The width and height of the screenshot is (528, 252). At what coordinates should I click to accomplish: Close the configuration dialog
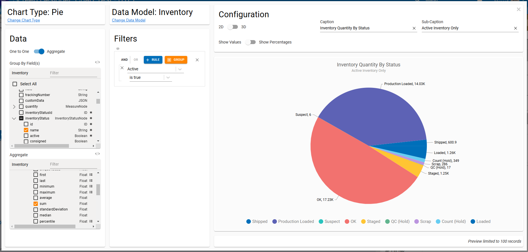pos(519,9)
